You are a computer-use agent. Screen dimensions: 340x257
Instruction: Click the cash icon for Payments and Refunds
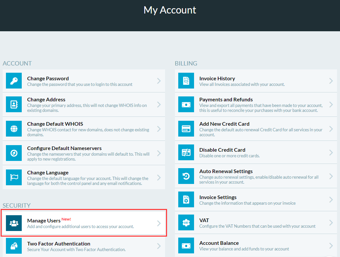tap(186, 105)
